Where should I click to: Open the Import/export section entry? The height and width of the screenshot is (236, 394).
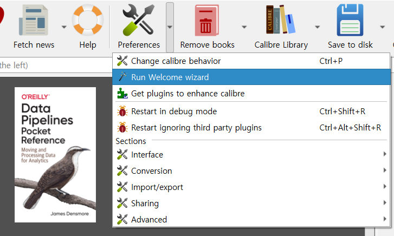click(x=251, y=187)
